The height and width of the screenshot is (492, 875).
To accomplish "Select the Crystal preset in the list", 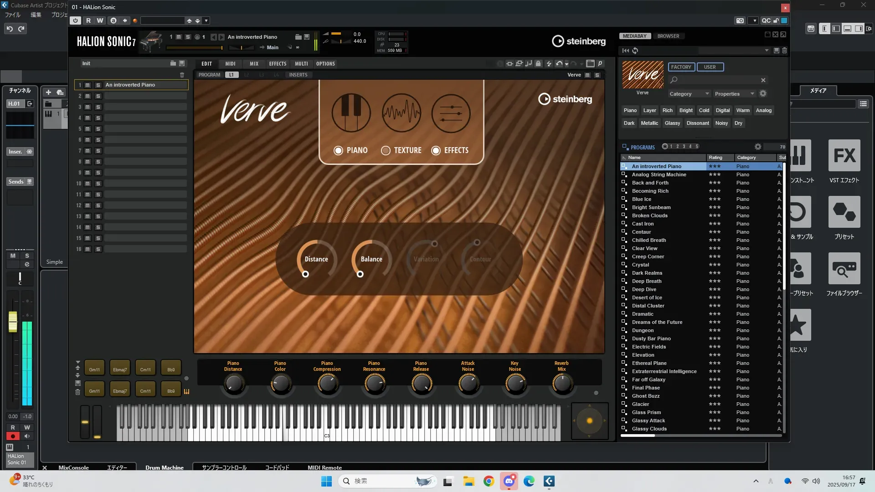I will pos(640,265).
